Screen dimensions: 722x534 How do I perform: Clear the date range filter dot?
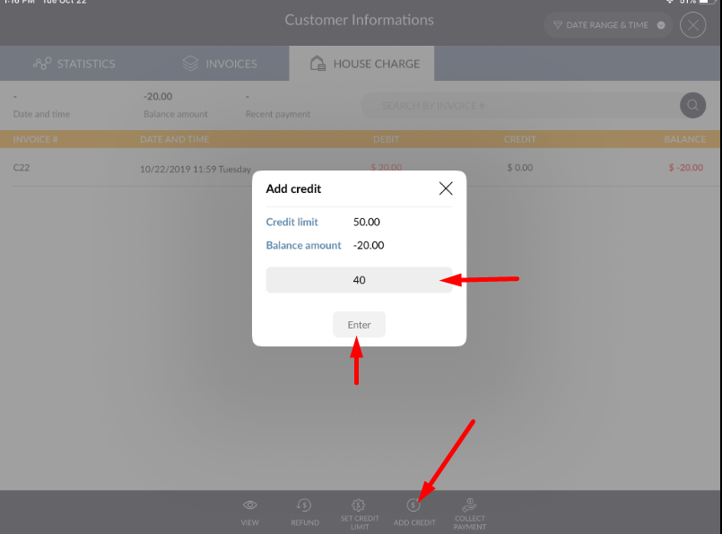pos(661,25)
